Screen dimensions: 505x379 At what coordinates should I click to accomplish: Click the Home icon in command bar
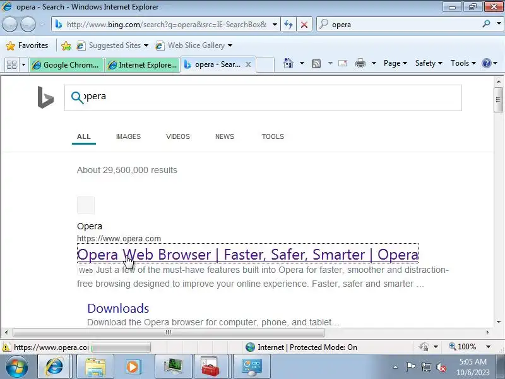(288, 63)
